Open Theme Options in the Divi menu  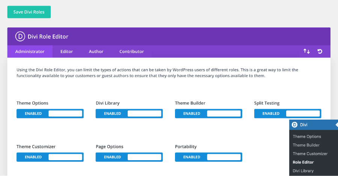(307, 137)
